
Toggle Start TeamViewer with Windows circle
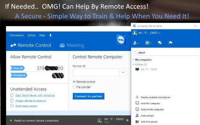[12, 95]
